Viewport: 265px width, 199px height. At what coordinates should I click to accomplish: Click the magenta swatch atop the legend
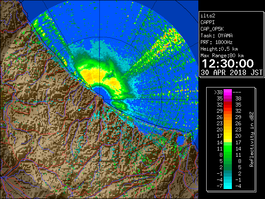(x=228, y=92)
